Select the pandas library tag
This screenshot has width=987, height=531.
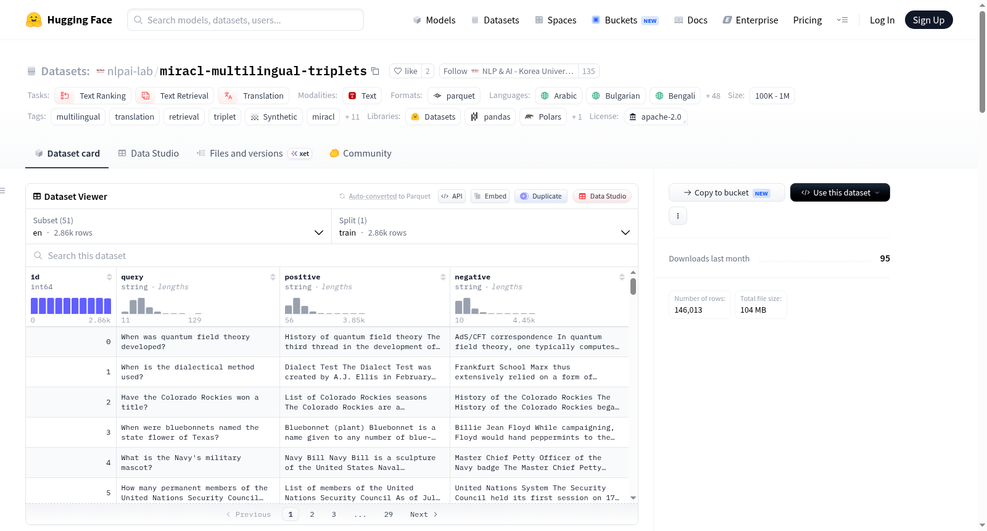coord(491,117)
